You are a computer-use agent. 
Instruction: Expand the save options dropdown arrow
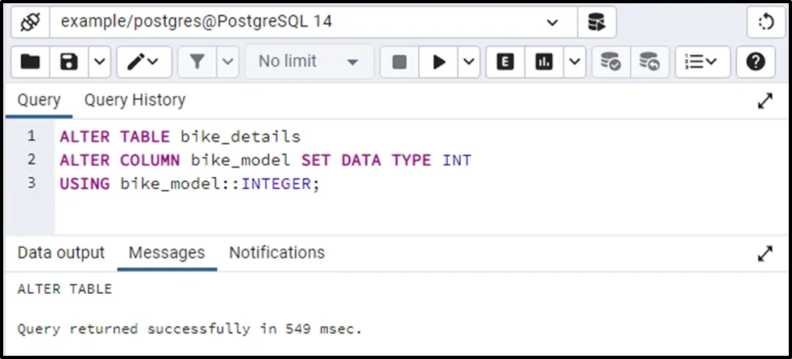(x=99, y=61)
